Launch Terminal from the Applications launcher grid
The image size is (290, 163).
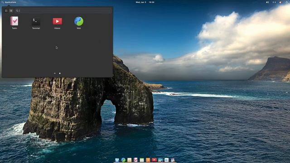(36, 23)
